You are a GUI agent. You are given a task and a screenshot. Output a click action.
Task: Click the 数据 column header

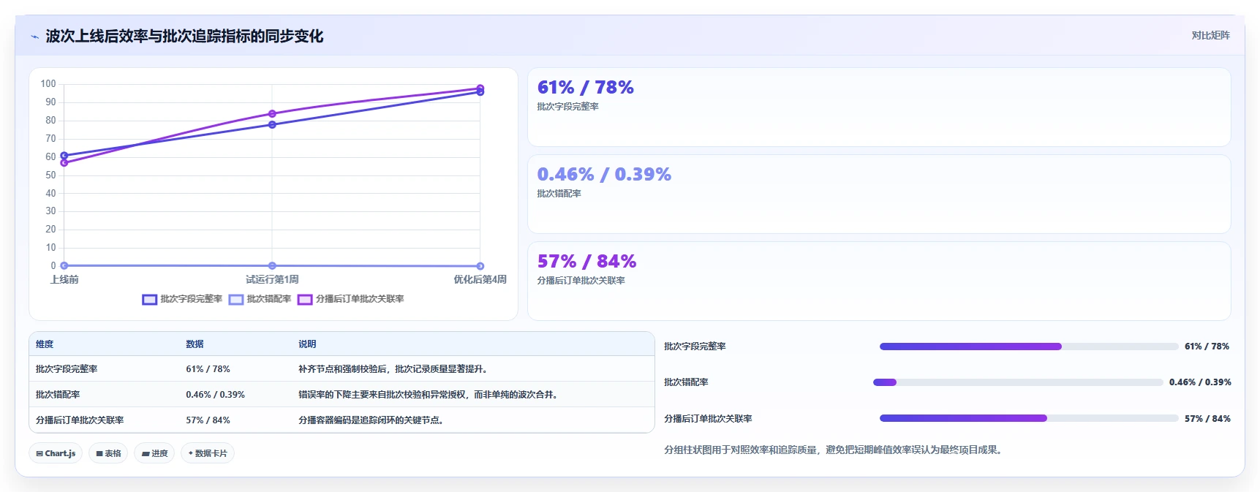pos(195,344)
